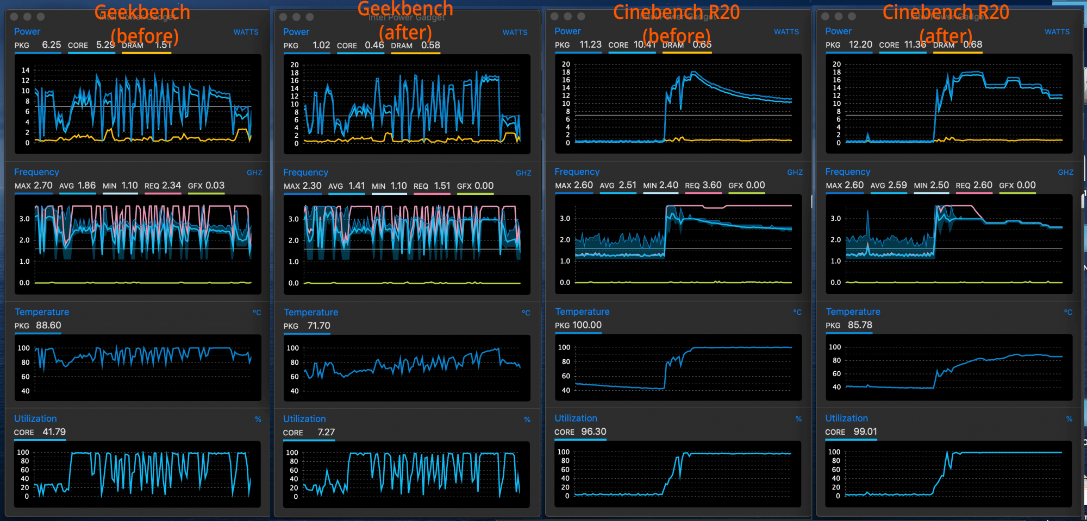
Task: Click the frequency graph in Geekbench (after) window
Action: 407,245
